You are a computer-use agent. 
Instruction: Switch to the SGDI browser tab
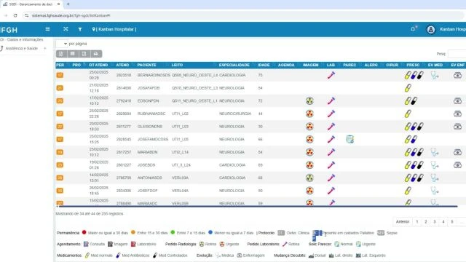point(31,4)
